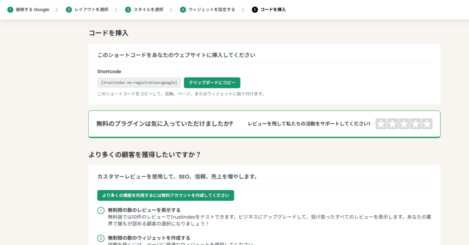Image resolution: width=469 pixels, height=245 pixels.
Task: Click step 5 black circle icon
Action: point(255,10)
